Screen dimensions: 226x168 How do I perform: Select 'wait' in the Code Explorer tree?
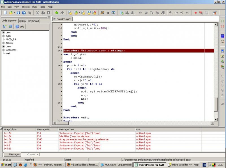[x=8, y=53]
